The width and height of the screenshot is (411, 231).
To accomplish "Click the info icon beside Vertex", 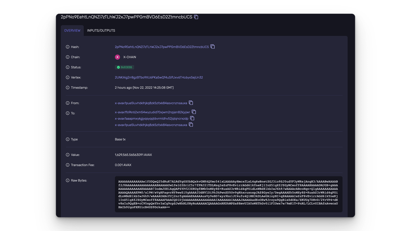I will 67,78.
